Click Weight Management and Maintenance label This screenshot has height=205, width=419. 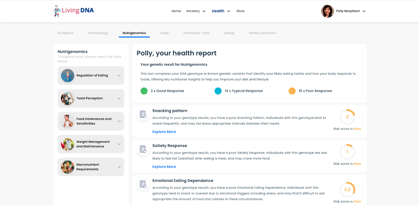pos(93,144)
